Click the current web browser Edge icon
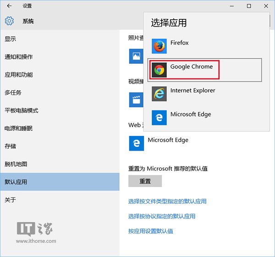 (136, 144)
